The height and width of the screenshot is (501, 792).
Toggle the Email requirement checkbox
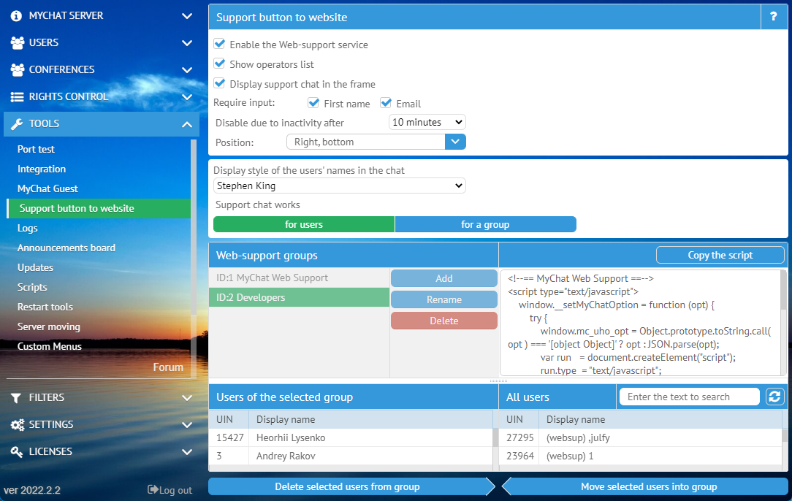point(386,103)
